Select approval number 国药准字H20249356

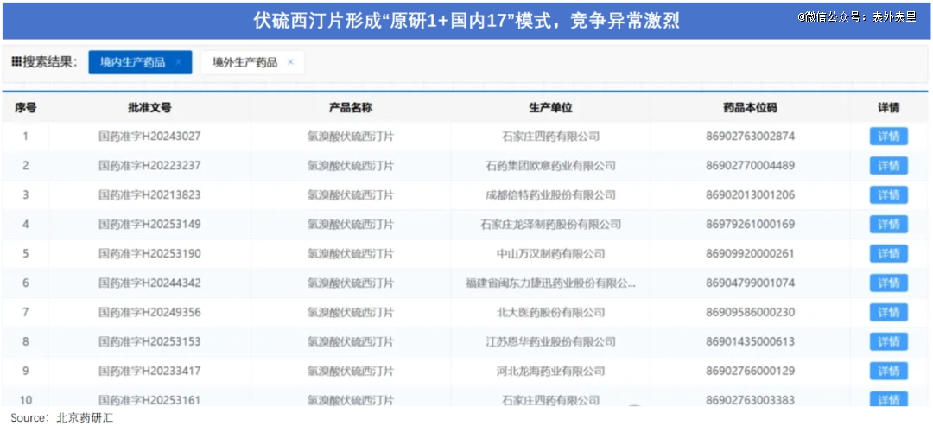[x=149, y=312]
